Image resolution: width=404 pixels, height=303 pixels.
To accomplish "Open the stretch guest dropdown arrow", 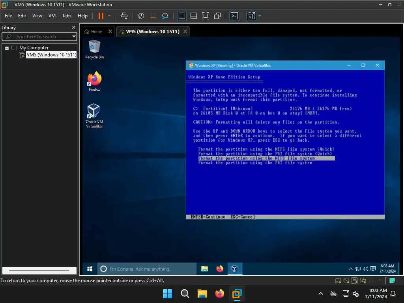I will pyautogui.click(x=260, y=16).
